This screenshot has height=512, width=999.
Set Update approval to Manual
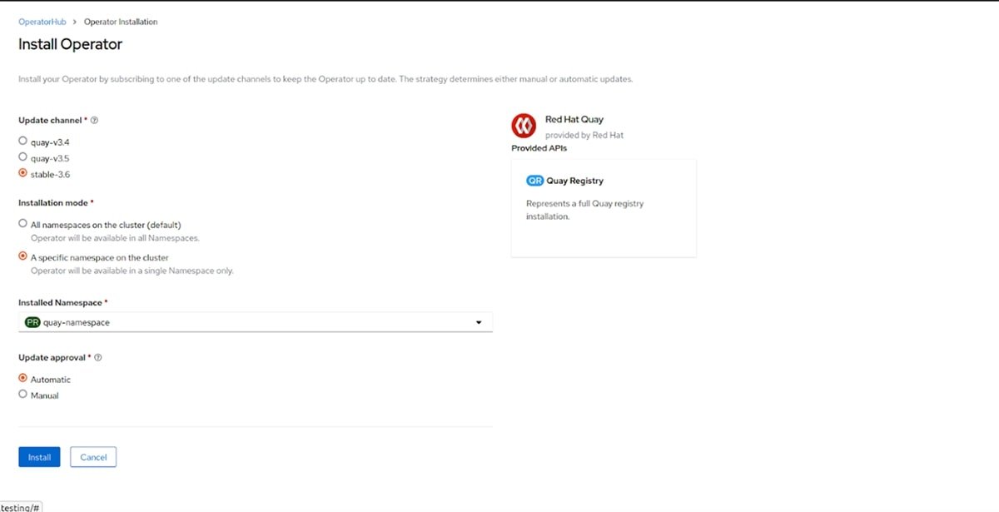click(22, 394)
